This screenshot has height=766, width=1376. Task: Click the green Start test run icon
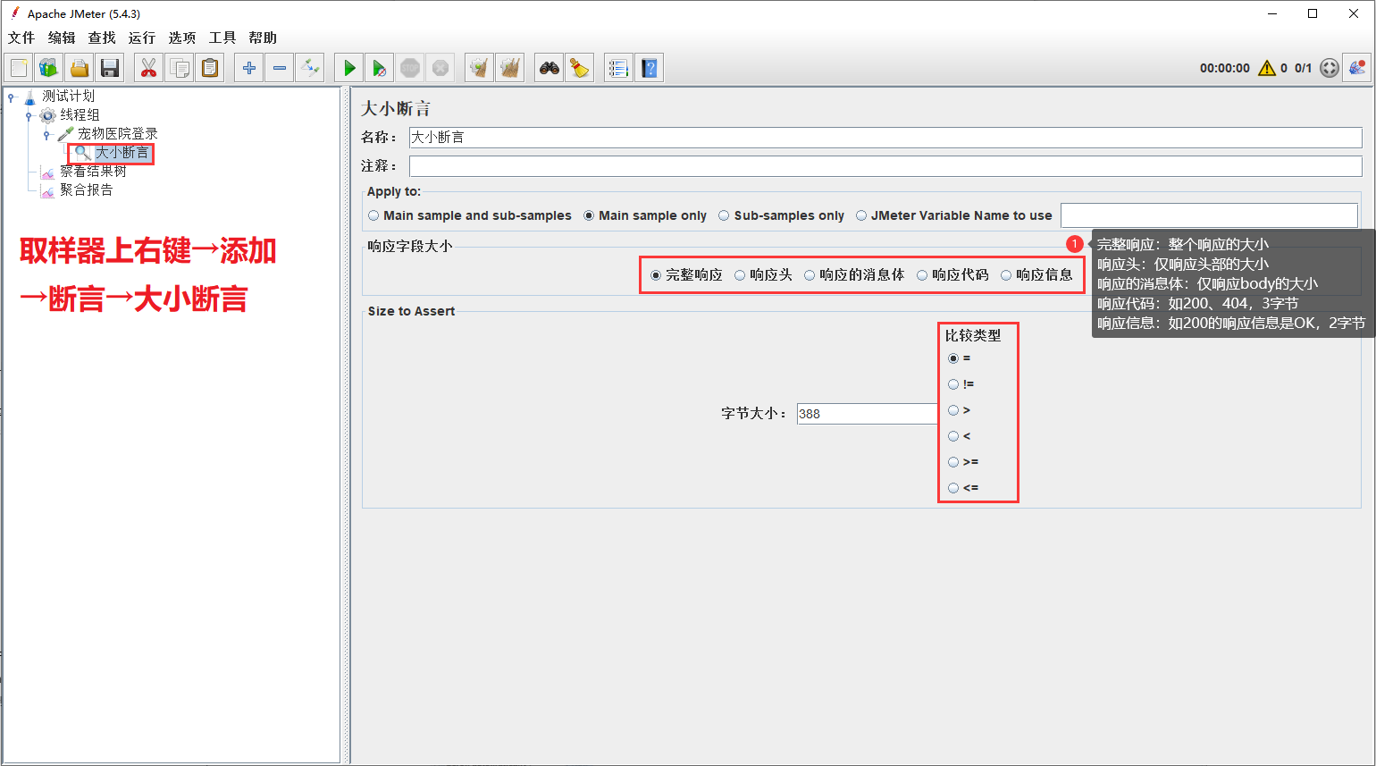349,68
